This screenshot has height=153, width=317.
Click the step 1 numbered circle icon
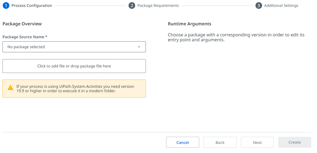6,6
